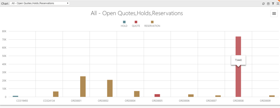Click y-axis label 20K
The image size is (280, 108).
click(4, 80)
